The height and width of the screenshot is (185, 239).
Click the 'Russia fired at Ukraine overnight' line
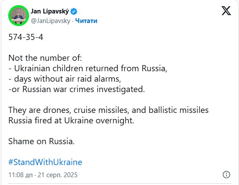click(71, 120)
